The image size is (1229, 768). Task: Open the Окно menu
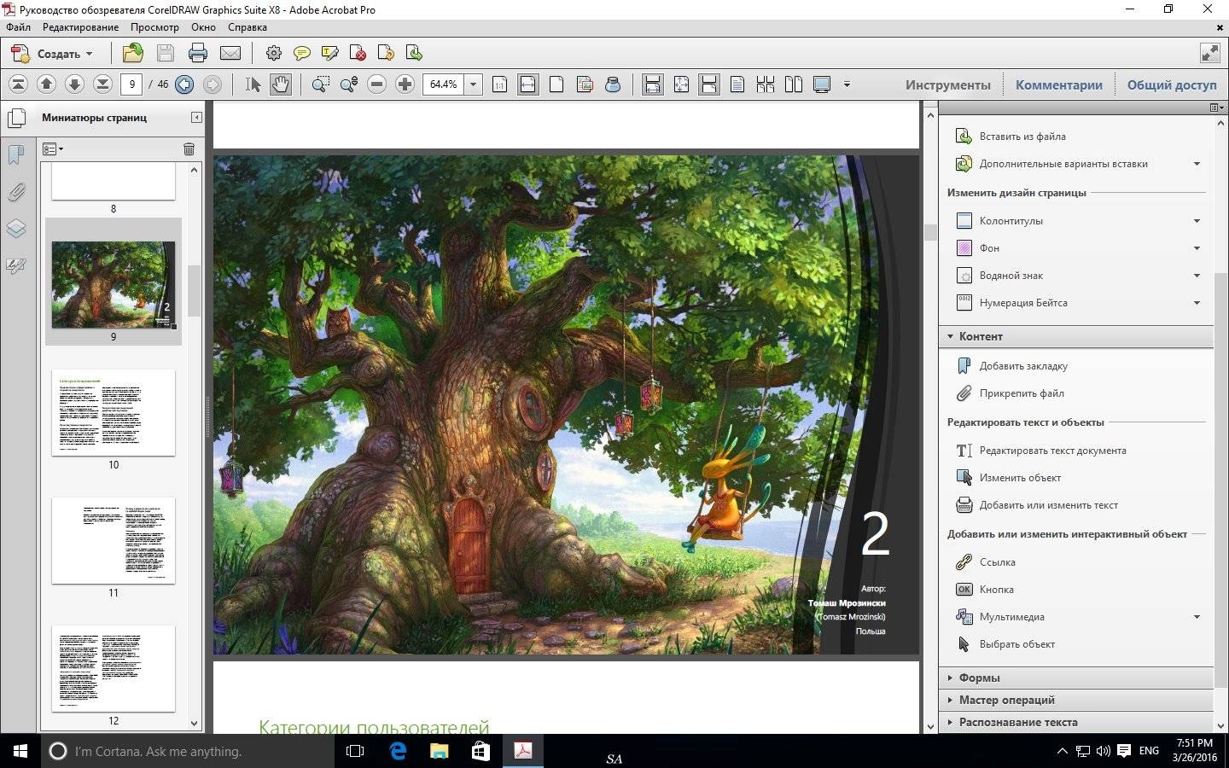point(203,27)
